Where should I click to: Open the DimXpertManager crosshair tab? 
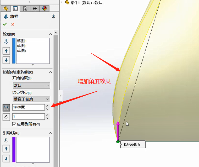tap(35, 8)
